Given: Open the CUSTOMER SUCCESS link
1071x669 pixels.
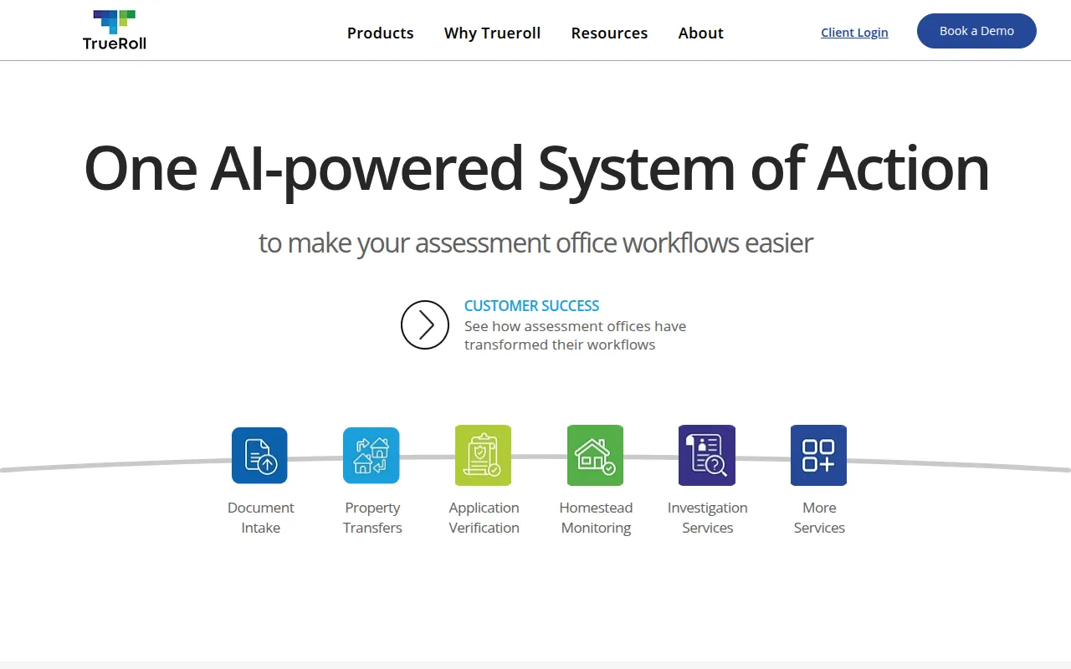Looking at the screenshot, I should 532,306.
